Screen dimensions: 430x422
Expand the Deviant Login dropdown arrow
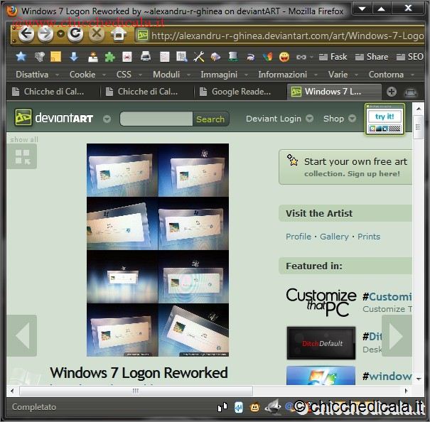tap(310, 119)
